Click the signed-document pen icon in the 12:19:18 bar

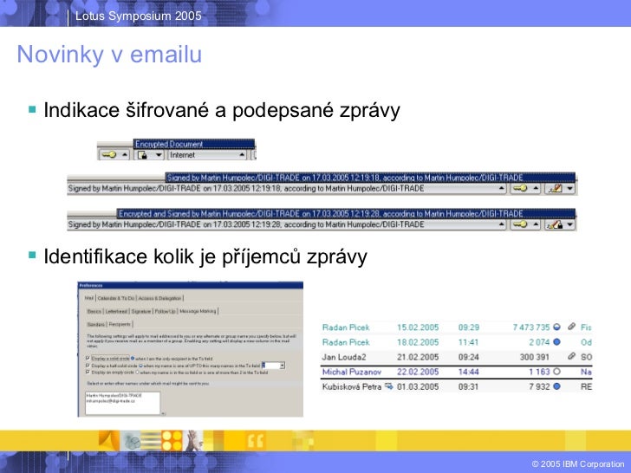556,188
